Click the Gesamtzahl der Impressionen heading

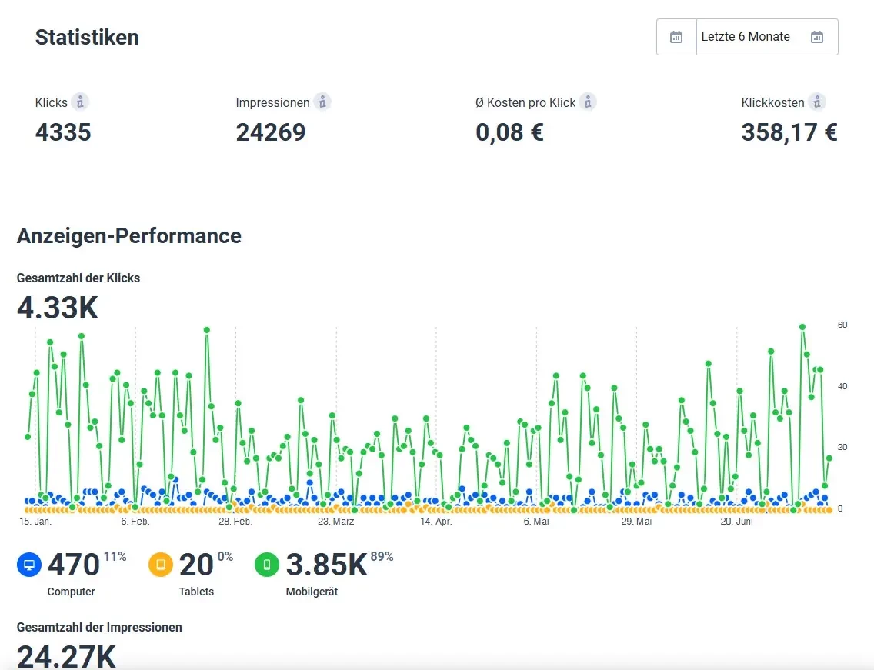point(99,627)
